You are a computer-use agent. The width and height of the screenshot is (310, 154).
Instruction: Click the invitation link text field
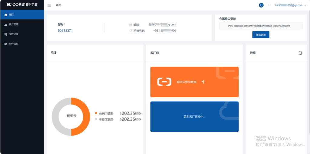tap(261, 26)
